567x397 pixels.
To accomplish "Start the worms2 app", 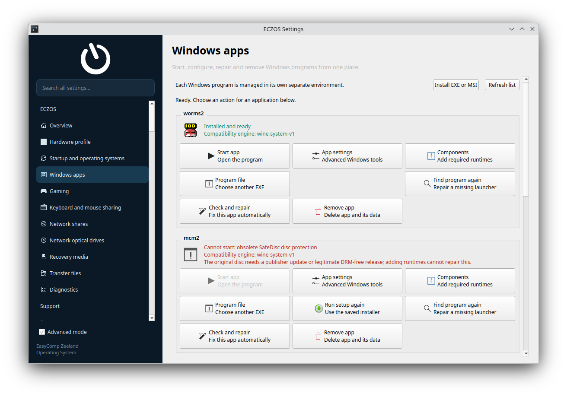I will [x=235, y=156].
